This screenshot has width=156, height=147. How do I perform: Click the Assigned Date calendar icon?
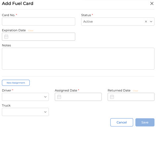click(59, 97)
